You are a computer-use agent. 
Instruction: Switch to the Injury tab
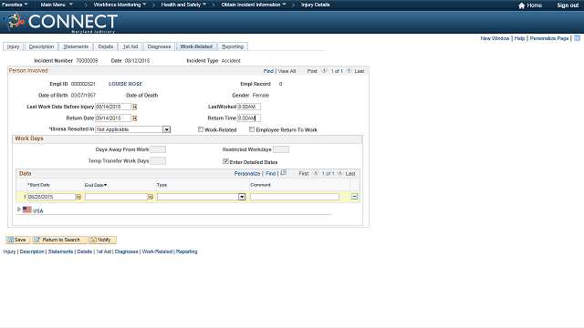pyautogui.click(x=13, y=46)
